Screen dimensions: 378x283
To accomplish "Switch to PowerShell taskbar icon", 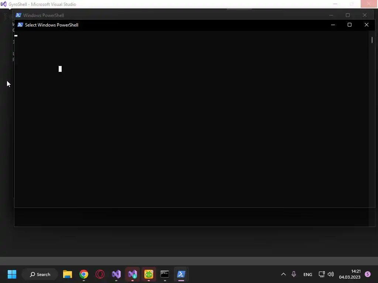I will tap(181, 274).
